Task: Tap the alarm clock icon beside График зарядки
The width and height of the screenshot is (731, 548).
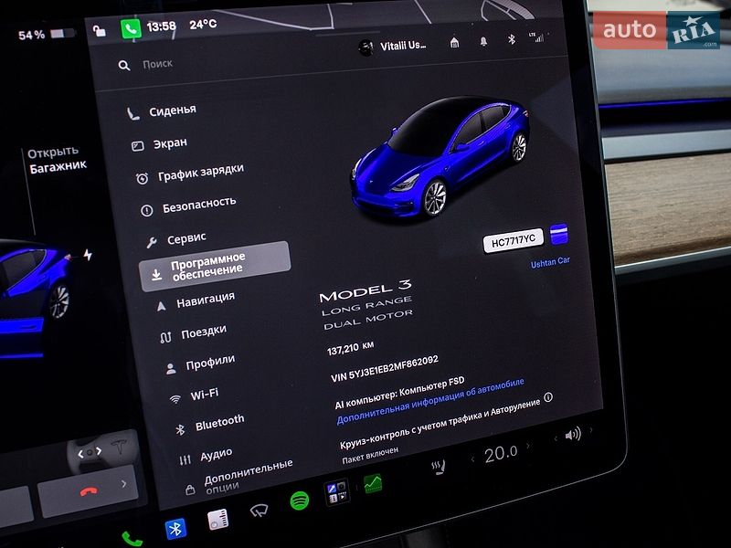Action: pos(143,178)
